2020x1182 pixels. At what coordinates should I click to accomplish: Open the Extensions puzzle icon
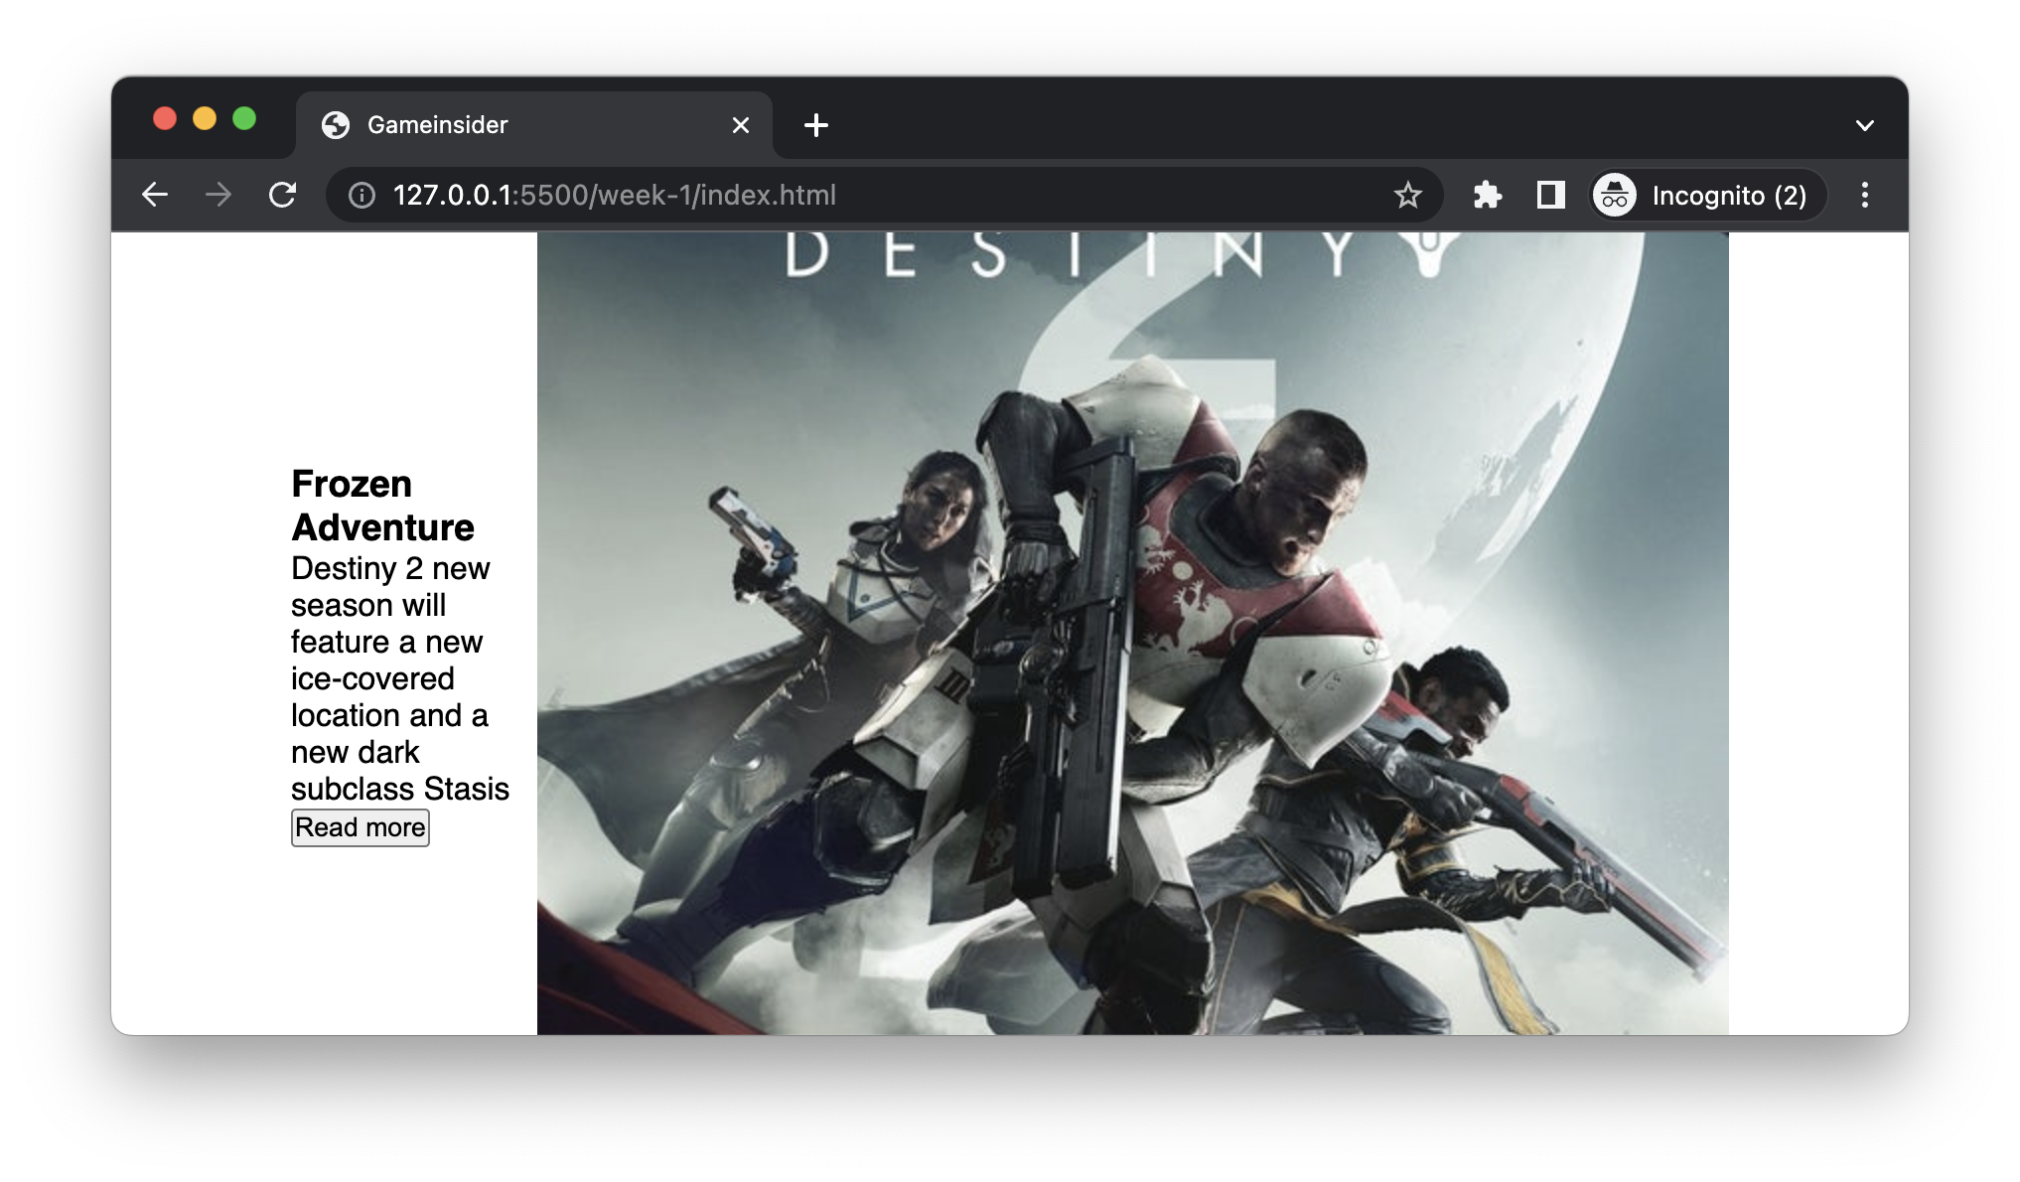tap(1487, 196)
